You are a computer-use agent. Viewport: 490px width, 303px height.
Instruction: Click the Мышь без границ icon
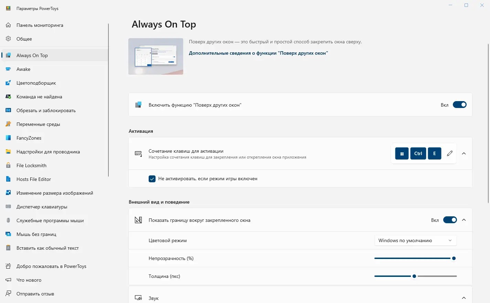[8, 234]
